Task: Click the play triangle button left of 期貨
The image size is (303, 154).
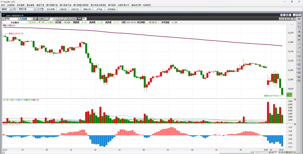Action: point(4,19)
